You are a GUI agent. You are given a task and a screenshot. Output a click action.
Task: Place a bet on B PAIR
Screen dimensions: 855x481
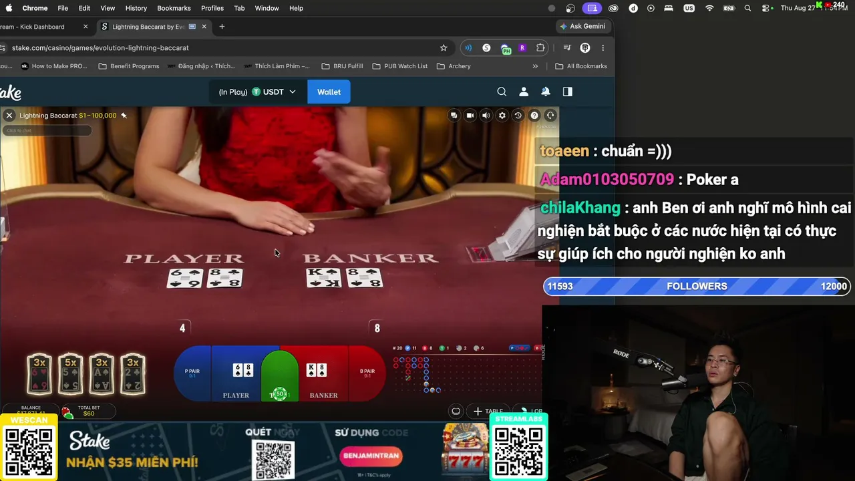[x=367, y=373]
